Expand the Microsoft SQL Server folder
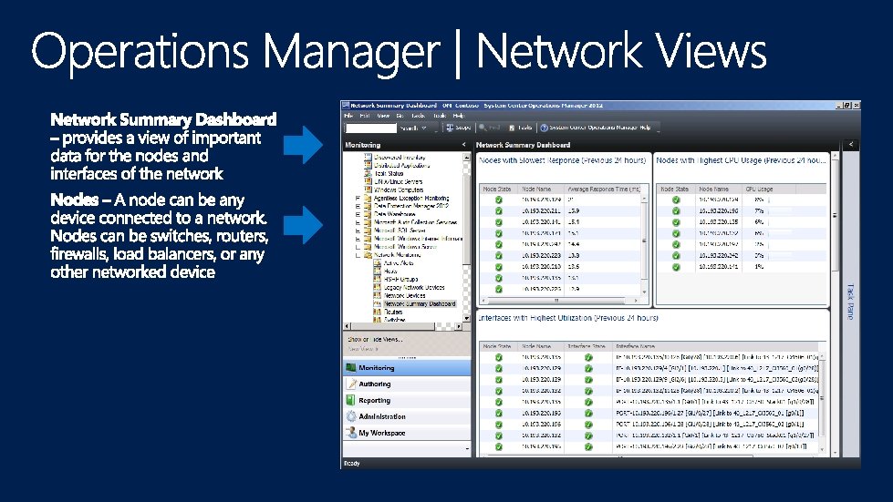Image resolution: width=893 pixels, height=502 pixels. (358, 231)
